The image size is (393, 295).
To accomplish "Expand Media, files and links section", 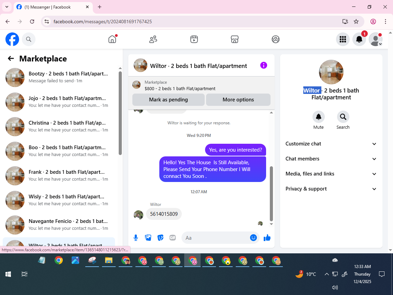I will [331, 174].
